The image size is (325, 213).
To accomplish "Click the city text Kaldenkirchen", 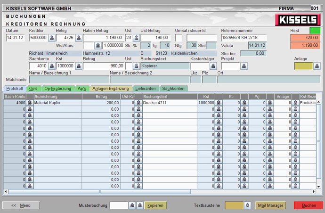I will point(184,53).
